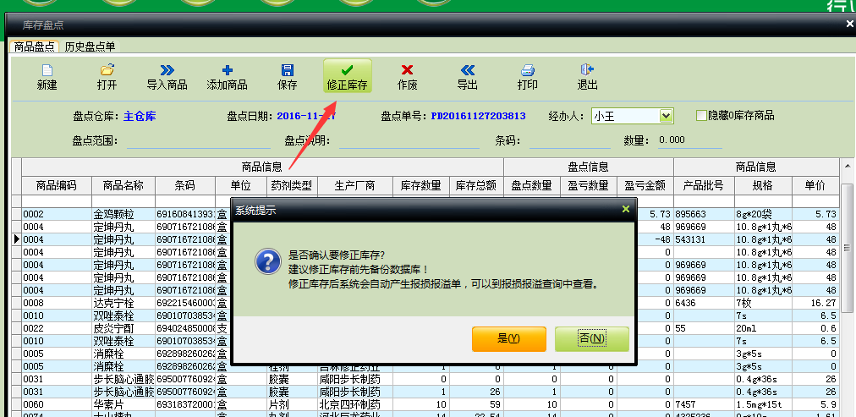Confirm with the 是(Y) button
The width and height of the screenshot is (856, 417).
[x=509, y=338]
